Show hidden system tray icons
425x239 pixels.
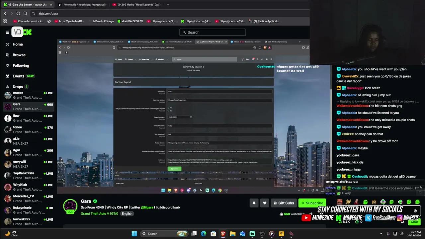coord(381,234)
